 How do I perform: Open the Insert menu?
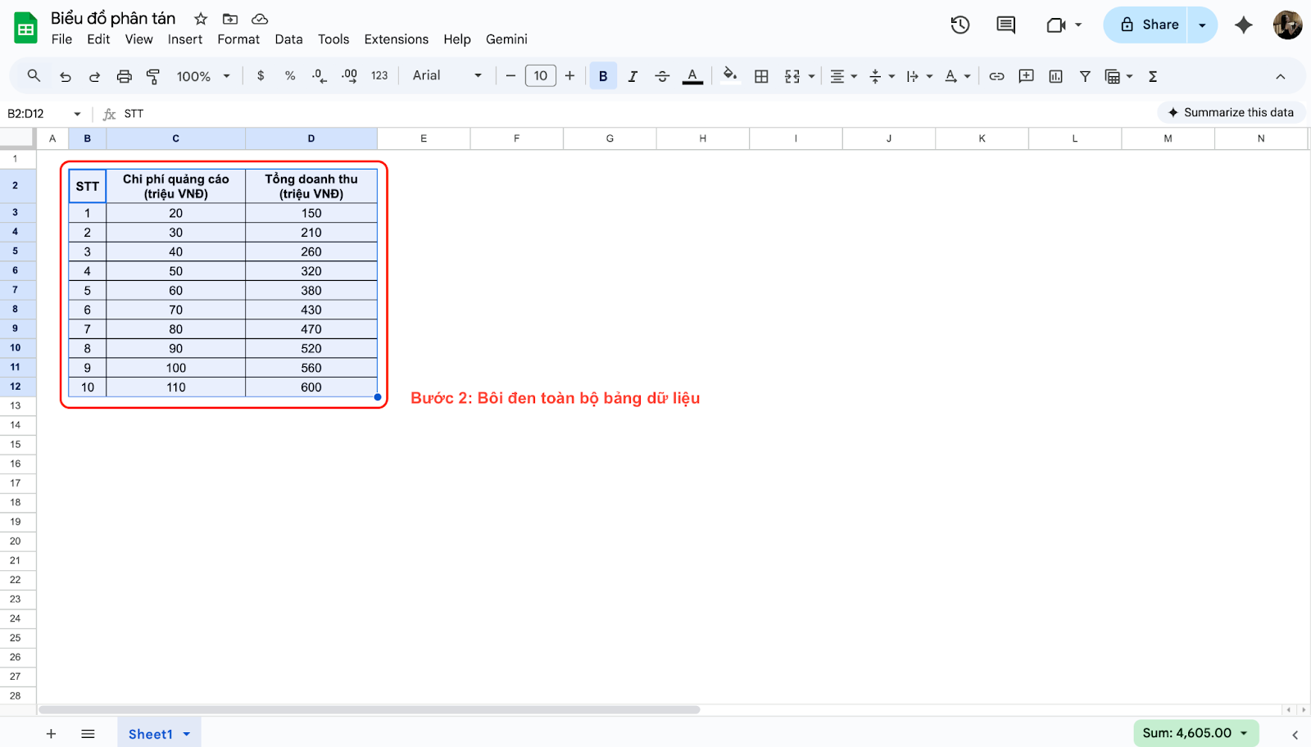(x=184, y=39)
